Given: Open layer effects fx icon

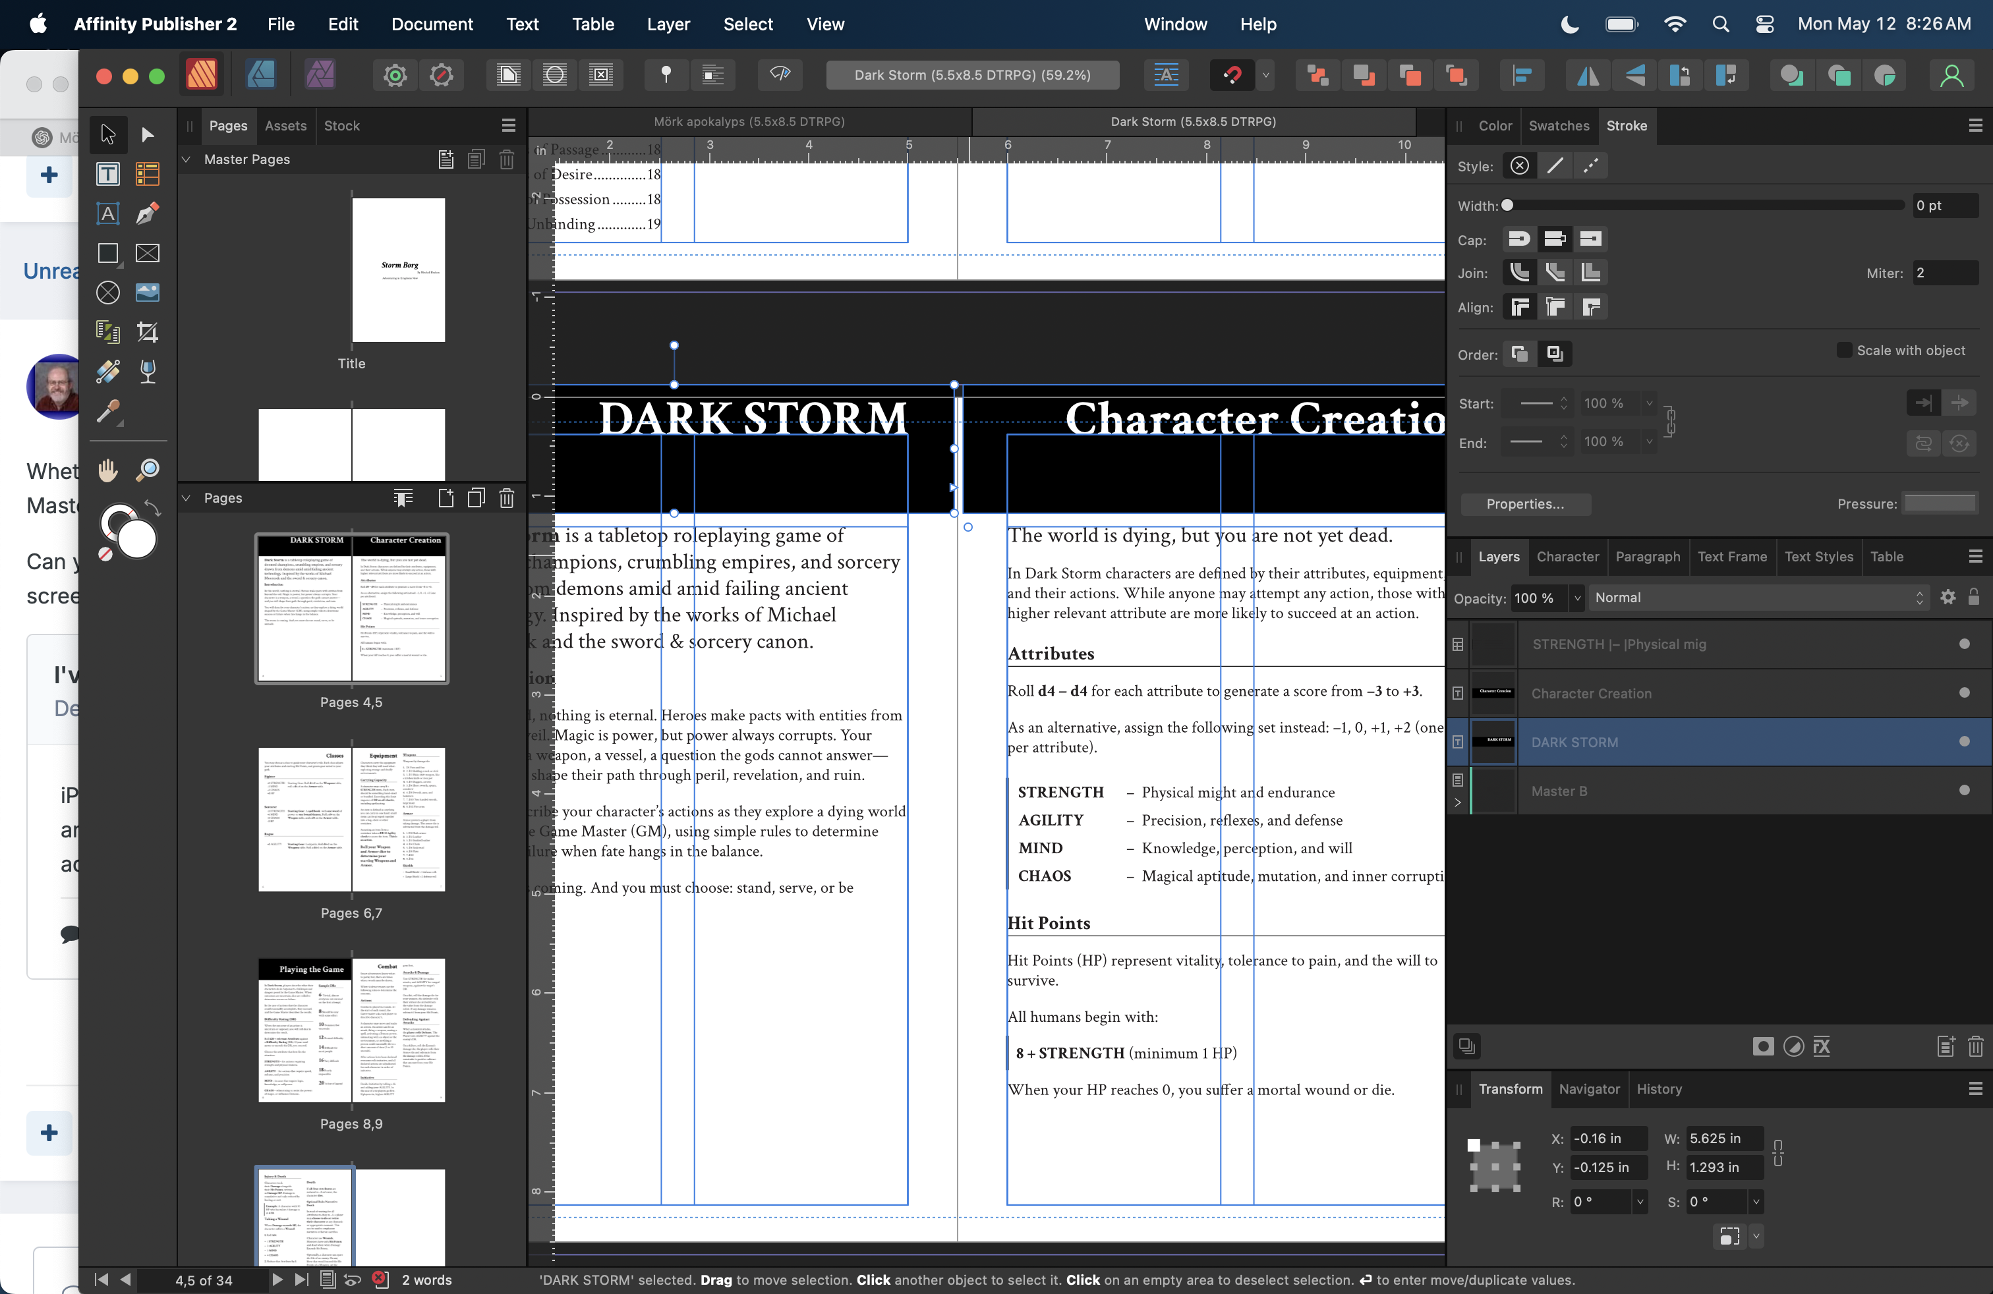Looking at the screenshot, I should (x=1820, y=1046).
